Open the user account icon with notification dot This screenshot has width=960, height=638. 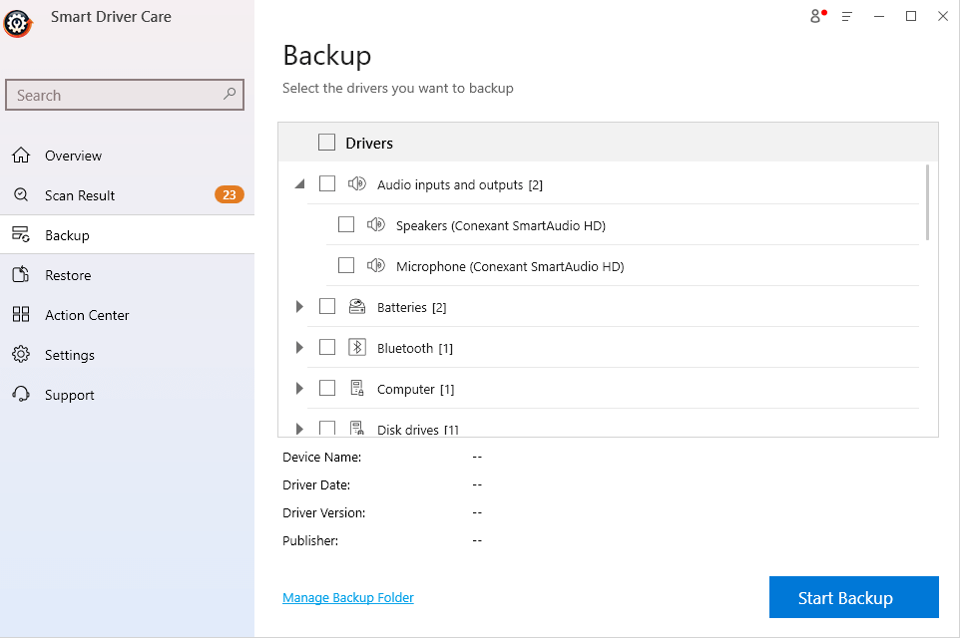(815, 17)
